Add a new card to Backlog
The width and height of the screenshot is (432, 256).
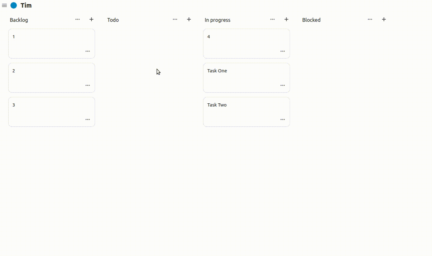(91, 19)
